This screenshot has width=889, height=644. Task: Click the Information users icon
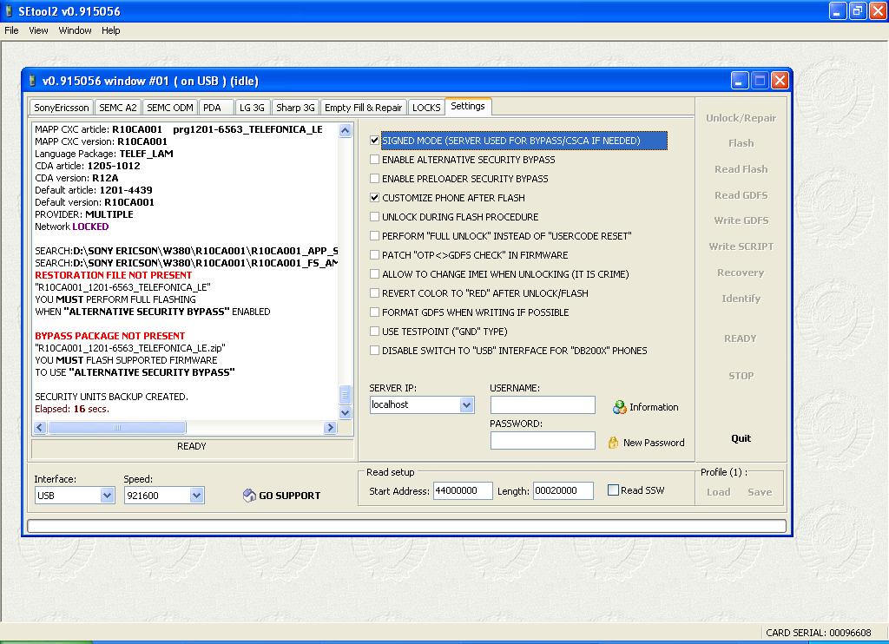pos(619,407)
